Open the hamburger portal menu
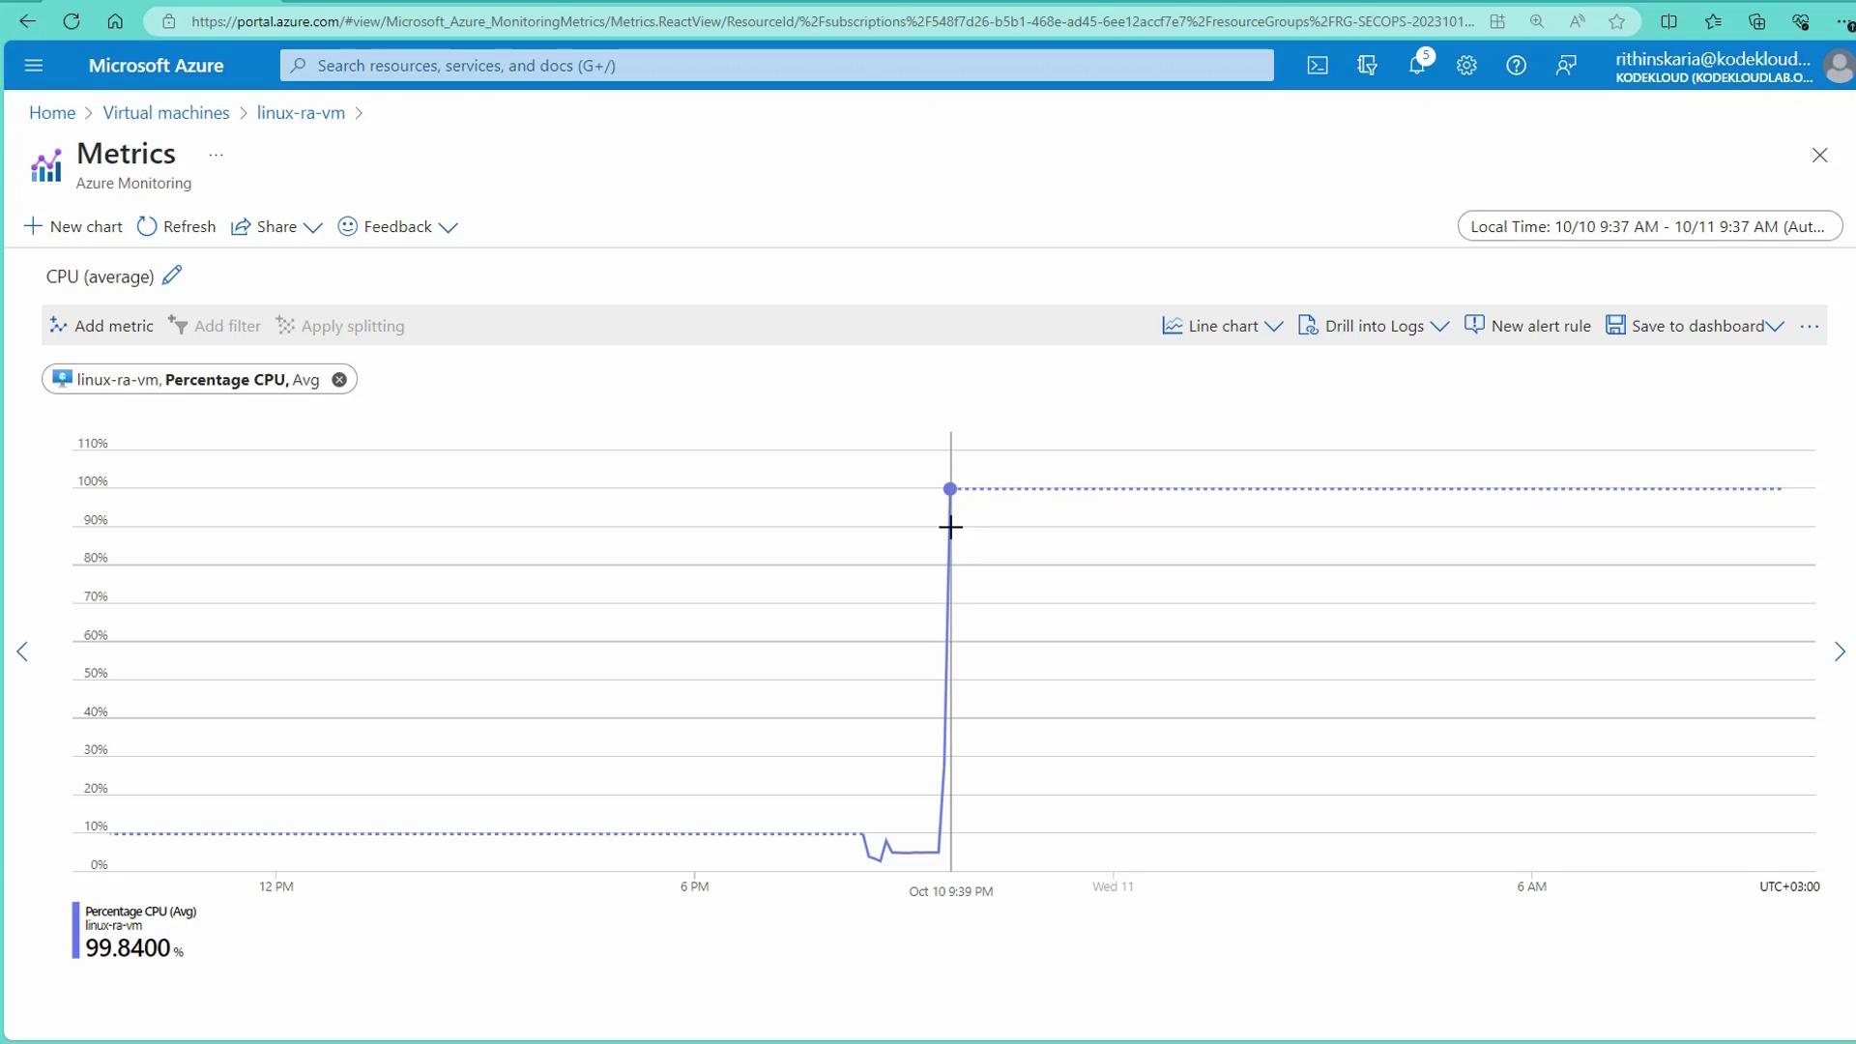 [34, 66]
